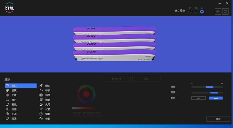Open the module list view icon
Image resolution: width=233 pixels, height=128 pixels.
(x=218, y=11)
